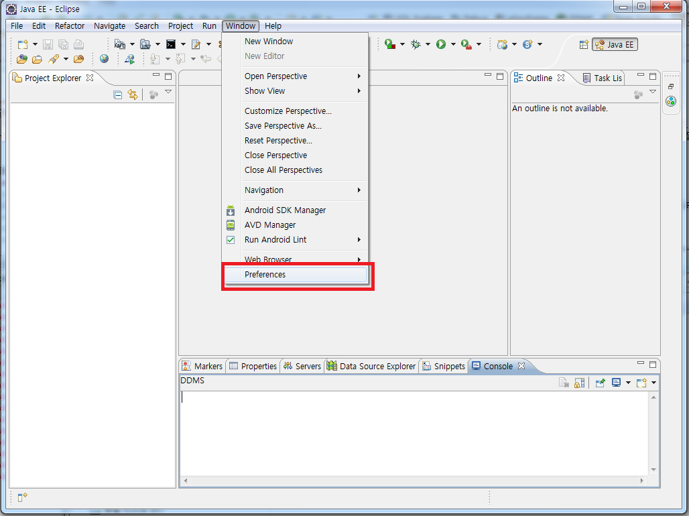Toggle the Scroll Lock icon in Console
689x516 pixels.
pyautogui.click(x=579, y=383)
